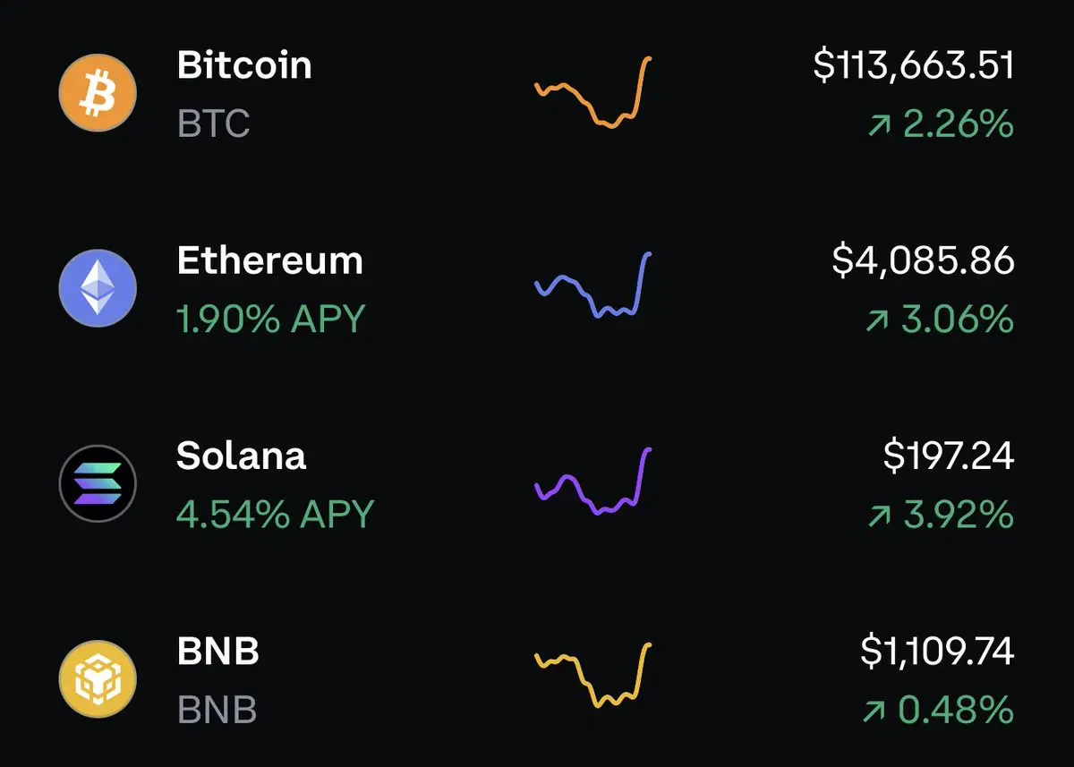Click the BNB price $1,109.74
The width and height of the screenshot is (1074, 767).
(x=937, y=652)
